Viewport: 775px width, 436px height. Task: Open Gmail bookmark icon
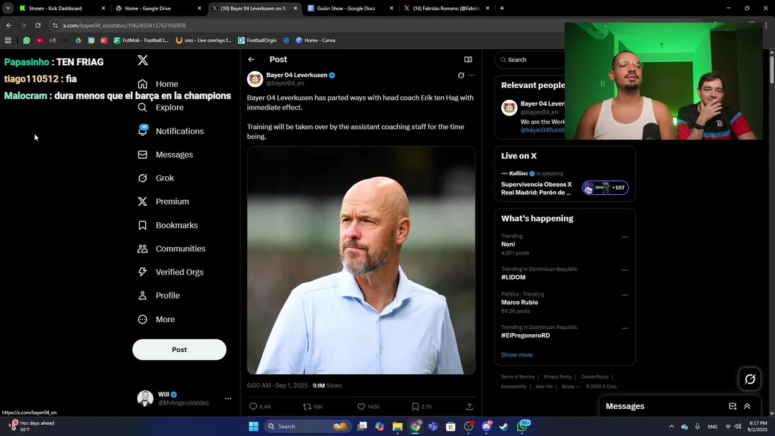(52, 41)
